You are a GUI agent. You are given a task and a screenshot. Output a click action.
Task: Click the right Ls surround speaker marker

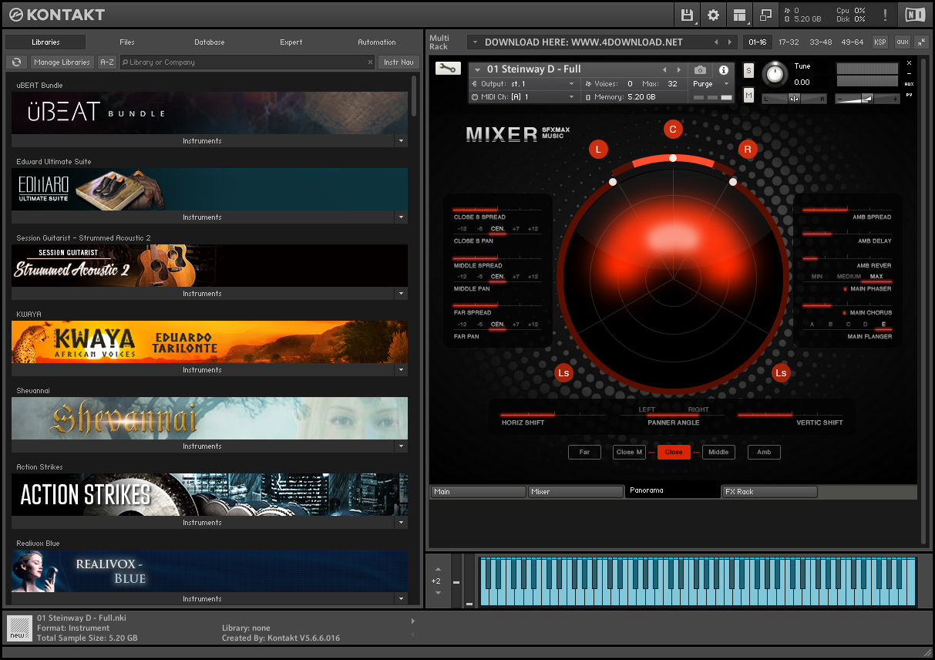coord(781,373)
